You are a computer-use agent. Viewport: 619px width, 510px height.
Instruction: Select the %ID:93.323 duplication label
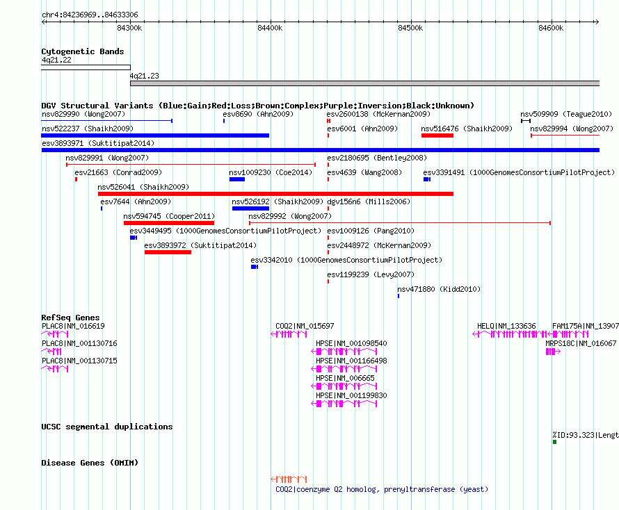coord(586,435)
